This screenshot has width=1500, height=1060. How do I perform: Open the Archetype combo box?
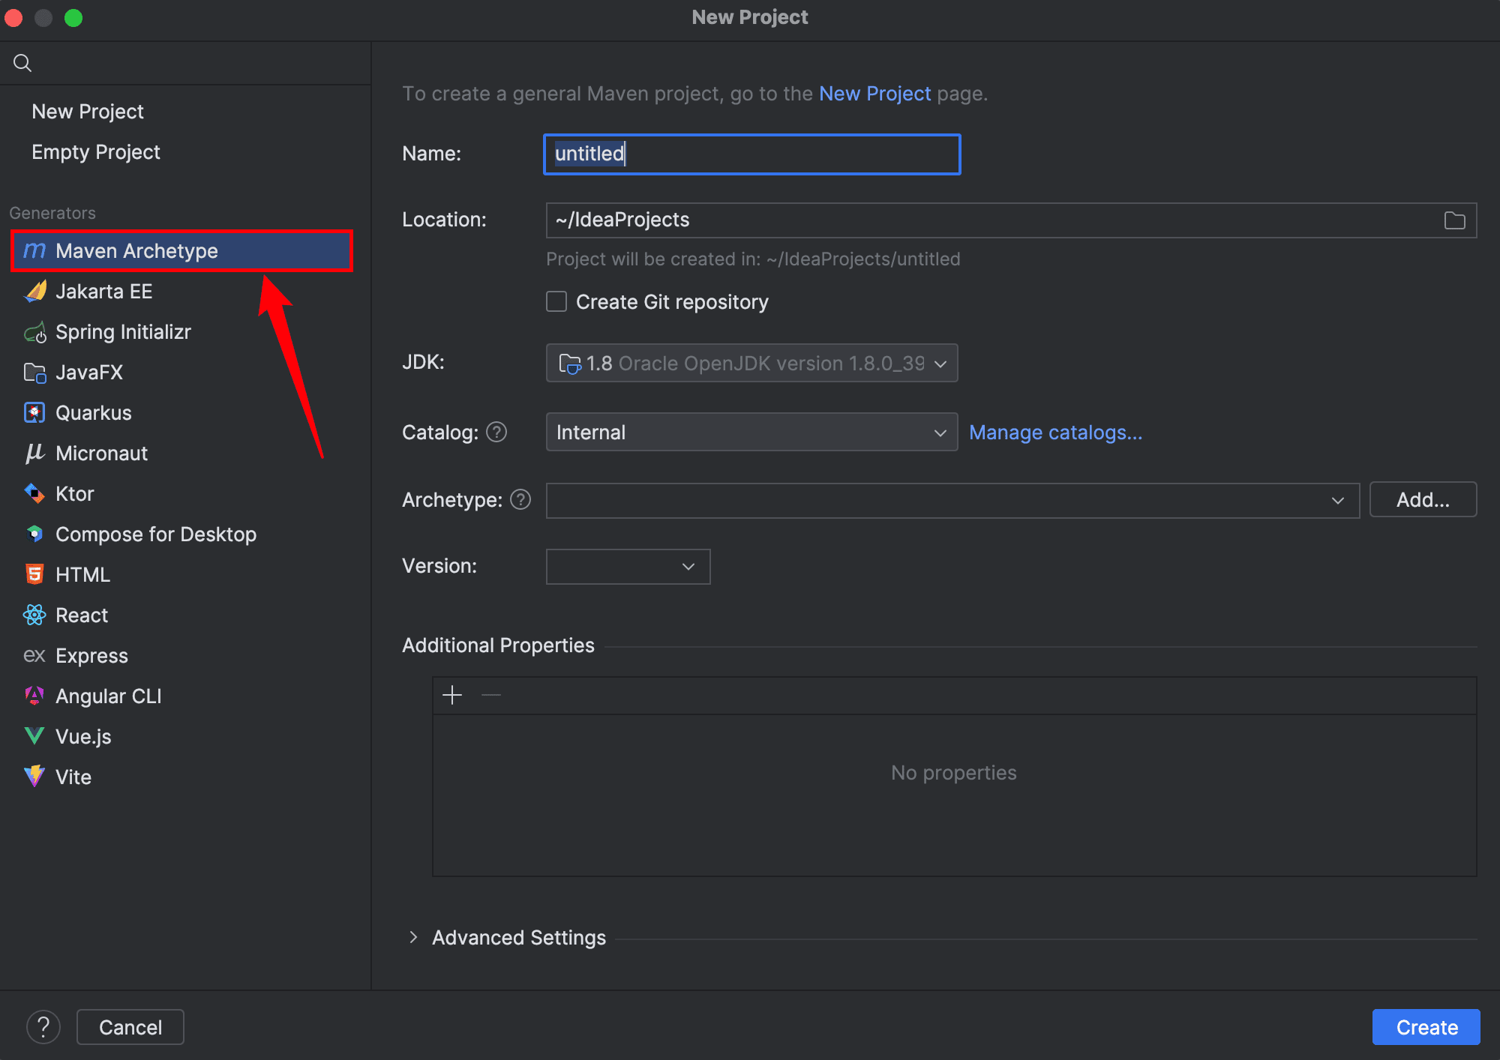[952, 500]
